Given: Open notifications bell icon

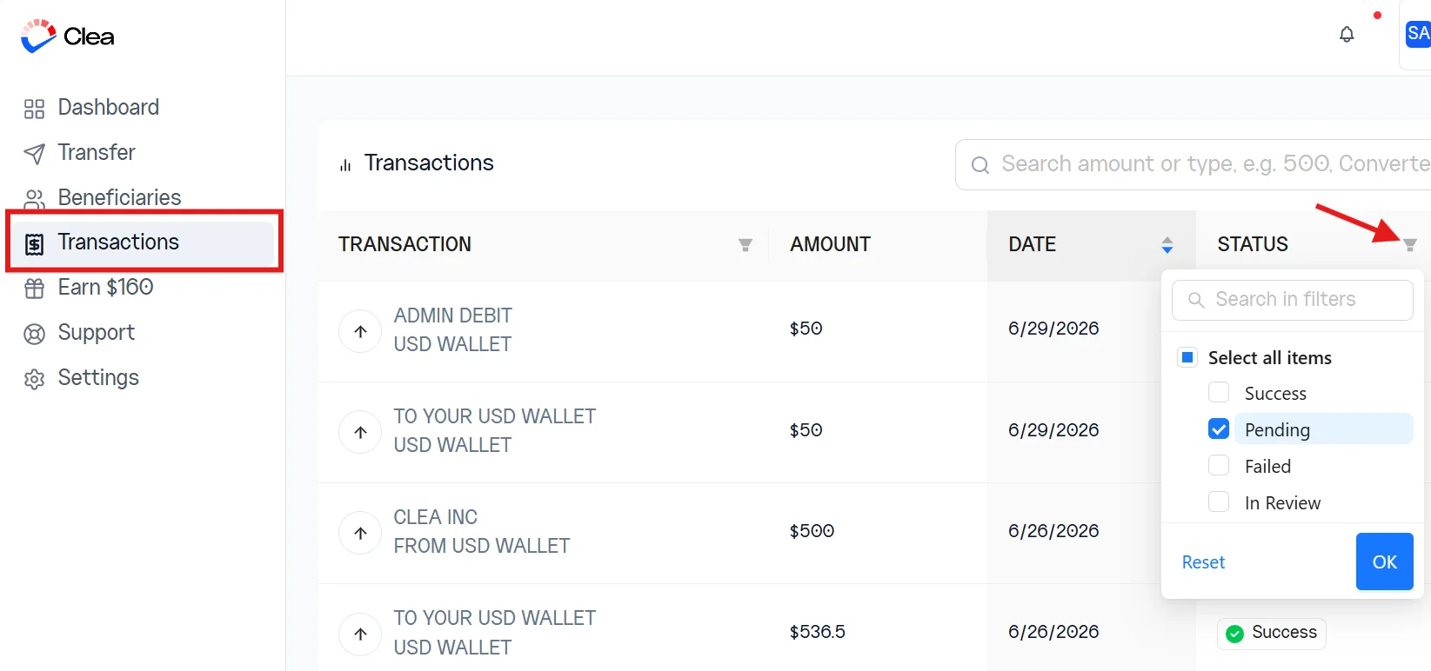Looking at the screenshot, I should coord(1347,35).
